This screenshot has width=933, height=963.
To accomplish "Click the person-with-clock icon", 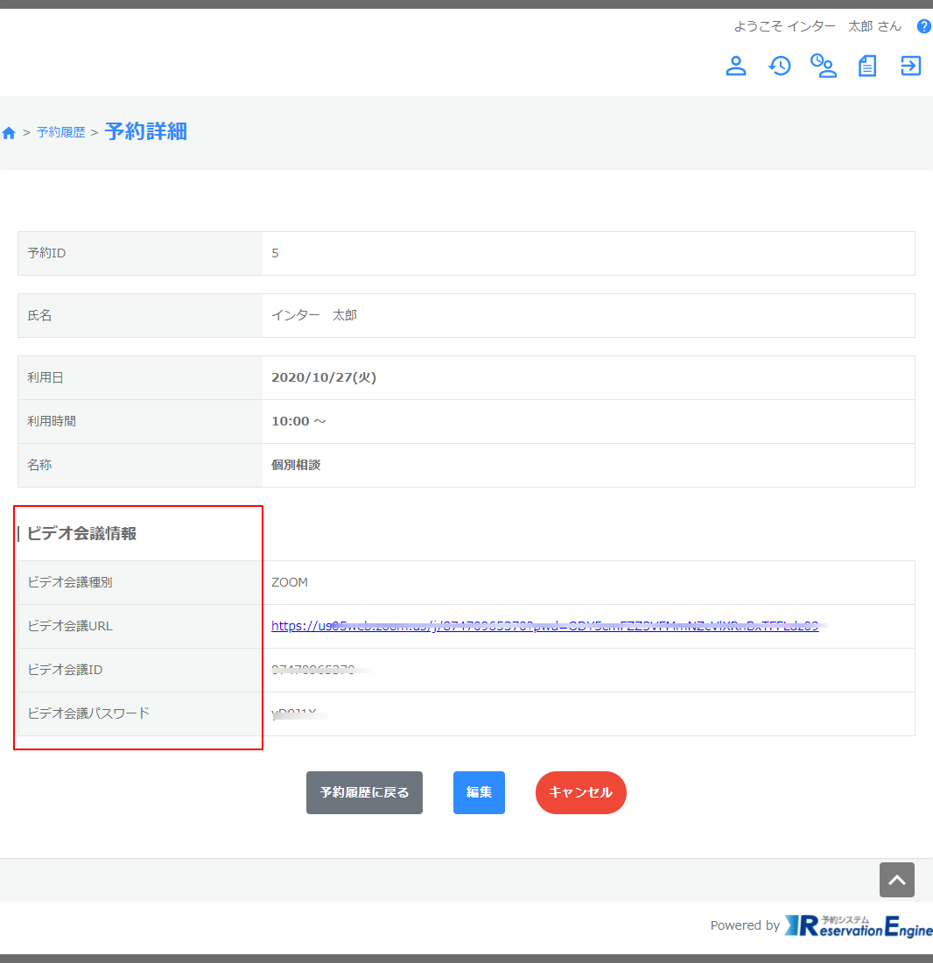I will (x=824, y=66).
